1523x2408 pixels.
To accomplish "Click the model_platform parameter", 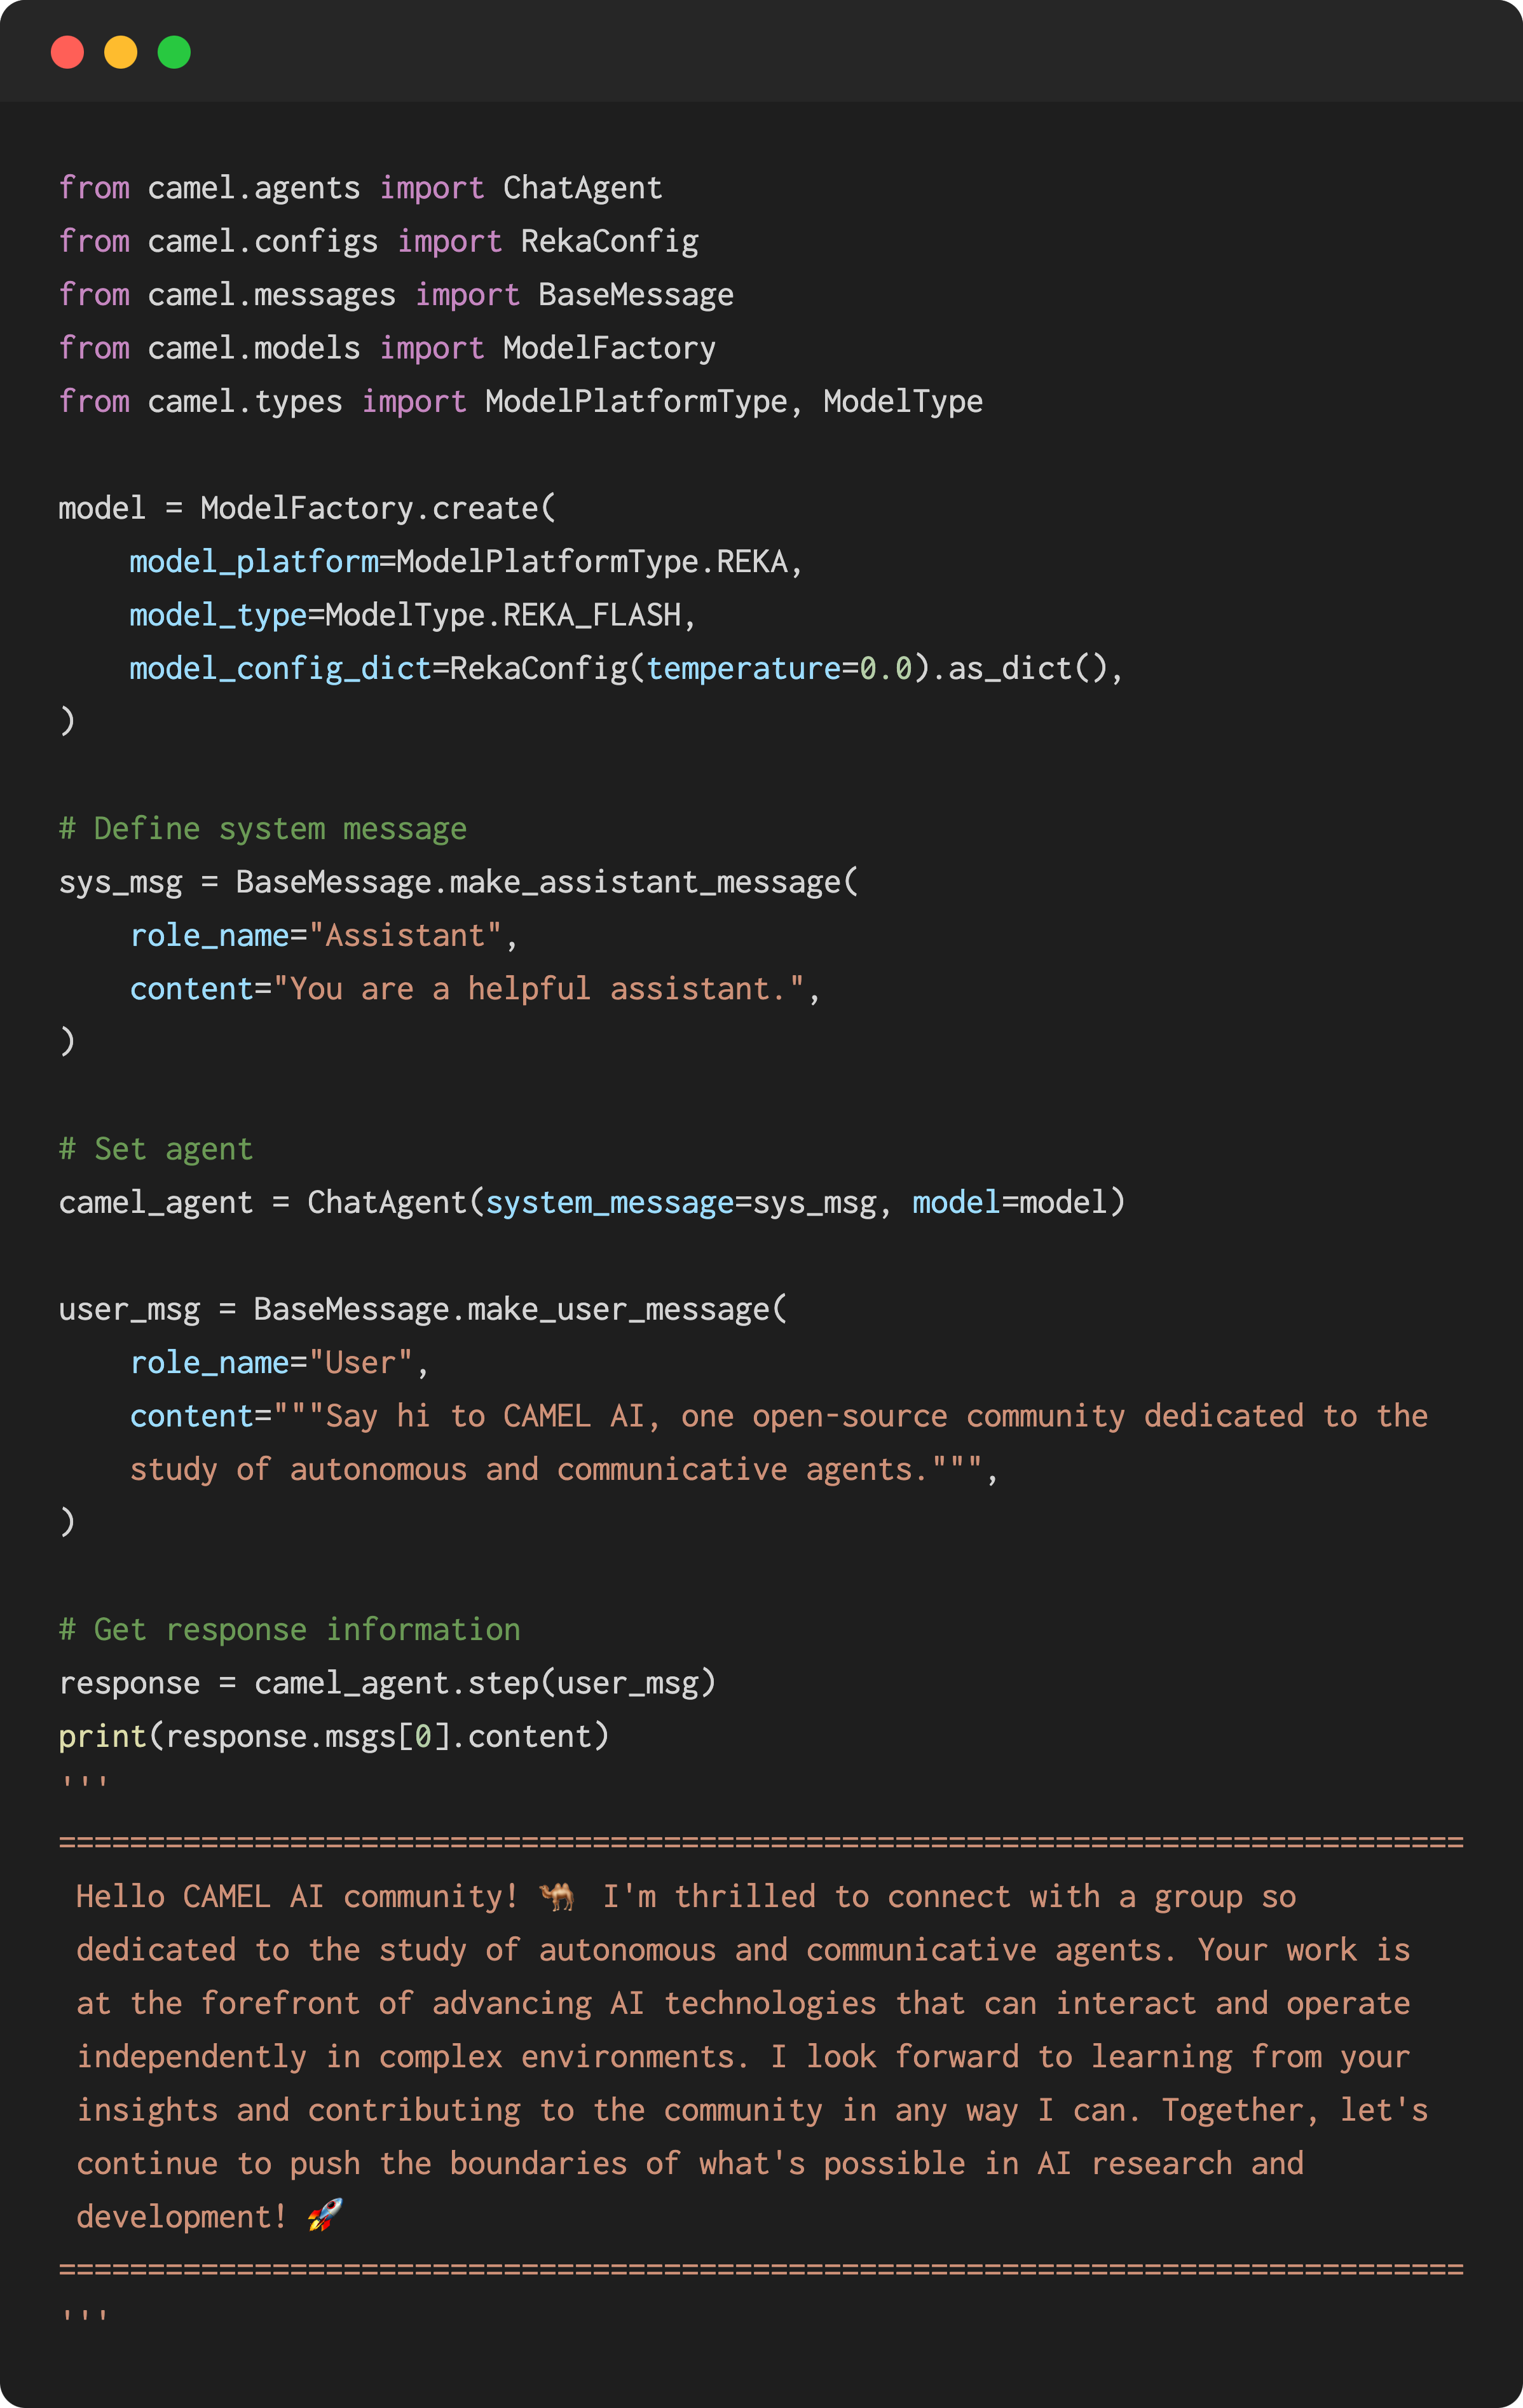I will 254,562.
